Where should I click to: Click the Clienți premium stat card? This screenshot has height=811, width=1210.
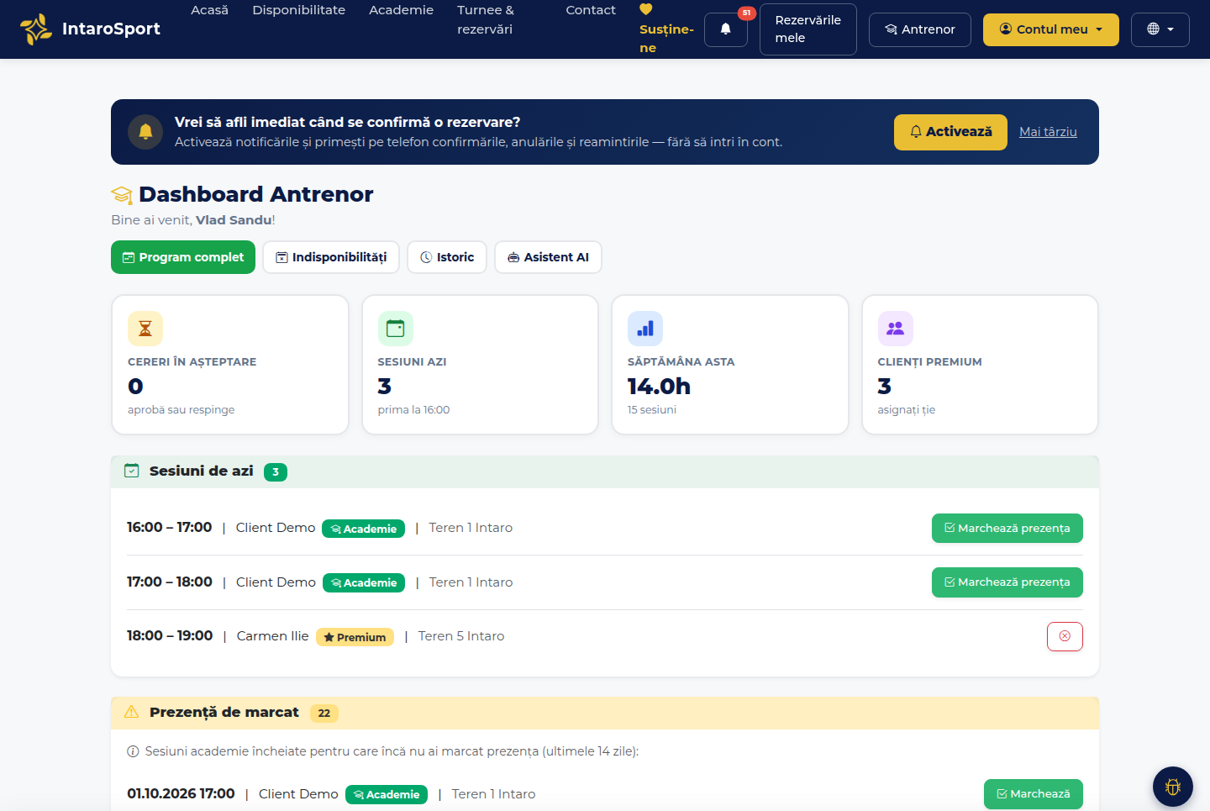coord(980,365)
